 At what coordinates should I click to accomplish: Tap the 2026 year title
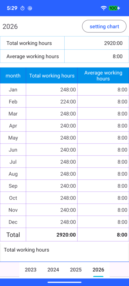coord(10,27)
